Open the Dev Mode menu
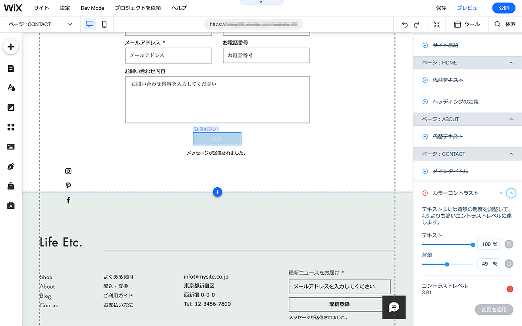 coord(92,8)
